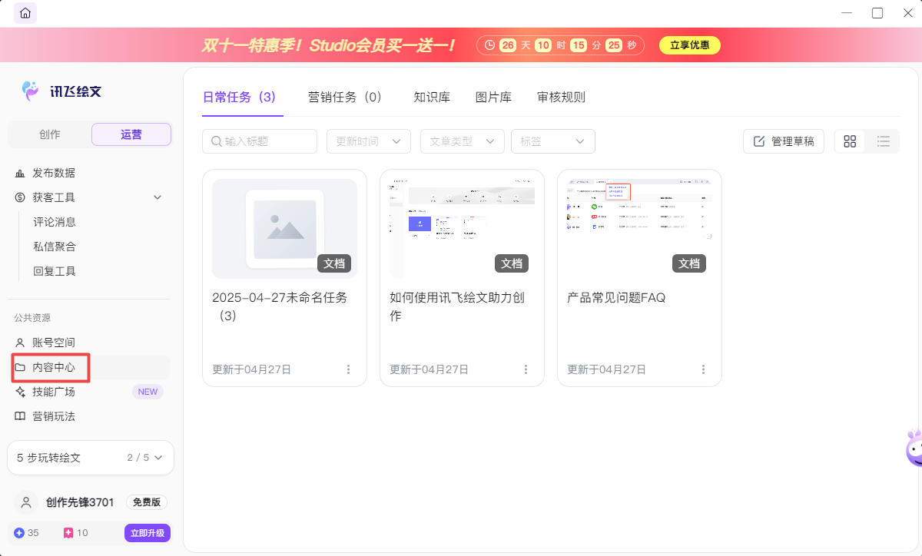Click the 内容中心 folder icon
The width and height of the screenshot is (922, 556).
(x=20, y=367)
